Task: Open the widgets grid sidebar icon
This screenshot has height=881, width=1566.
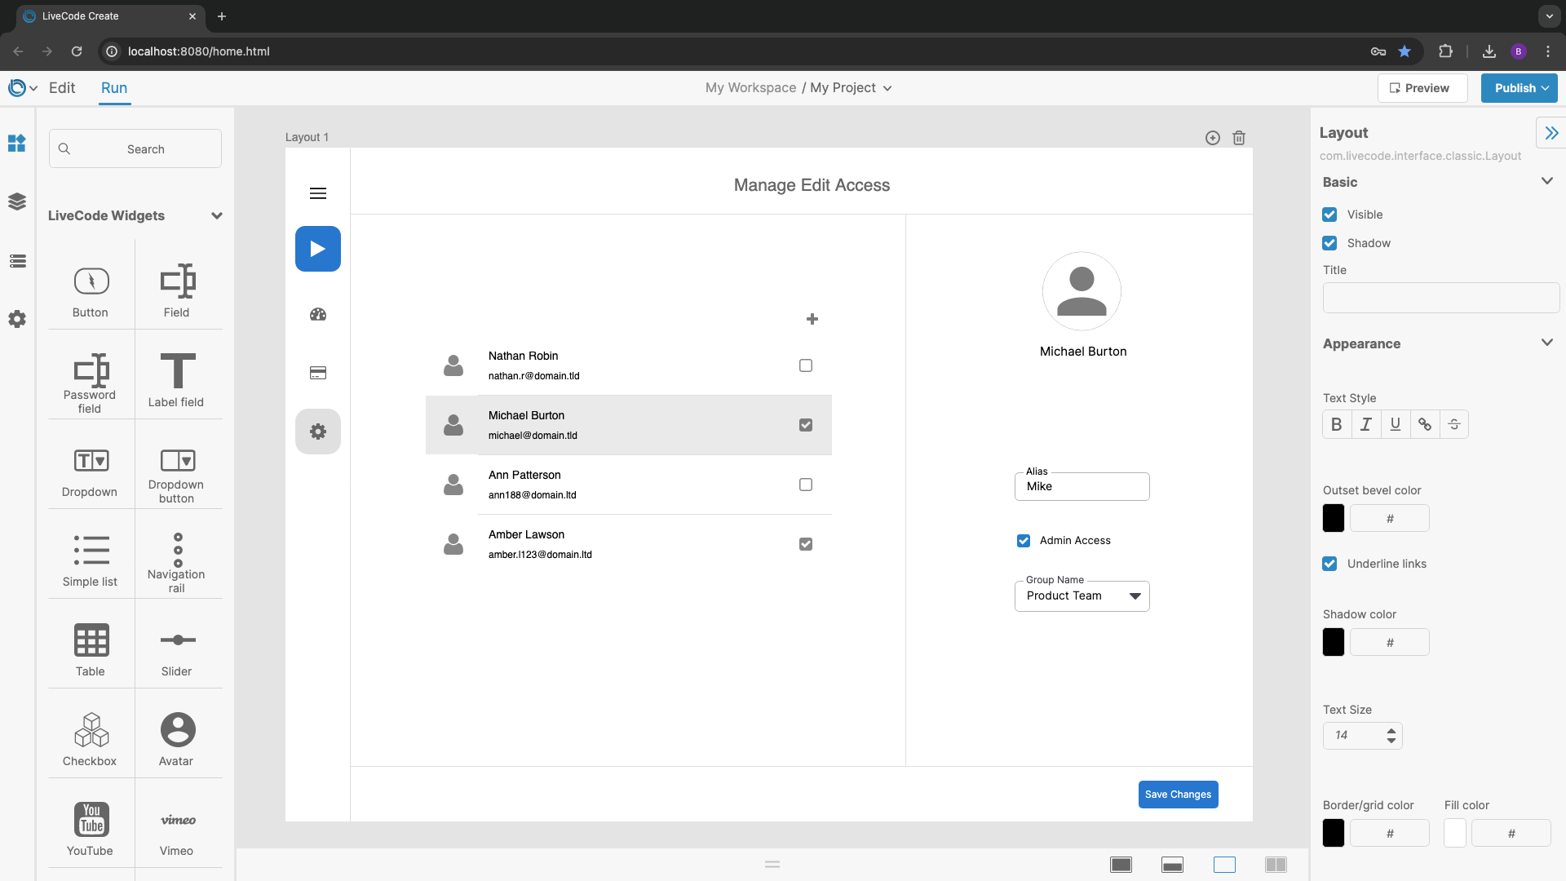Action: [17, 144]
